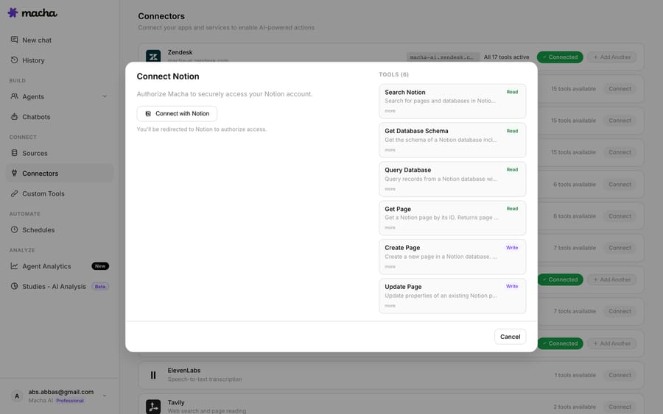Click the Notion icon in Connect button
663x414 pixels.
click(148, 113)
